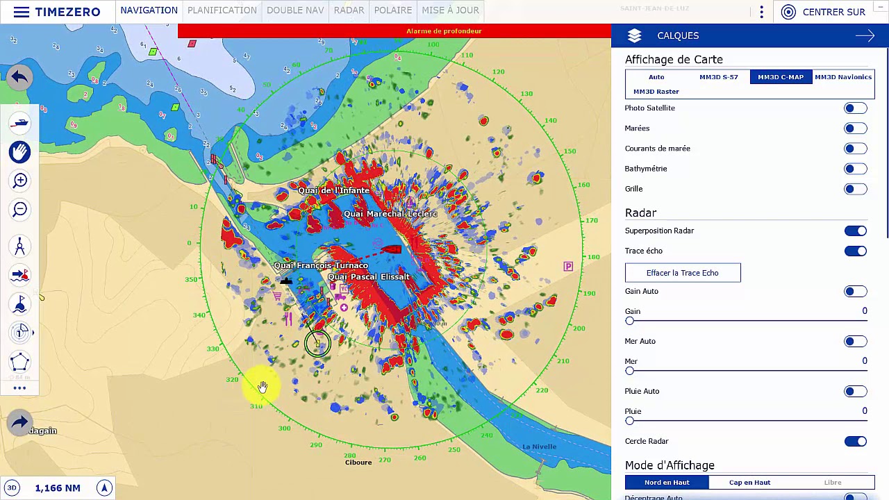Viewport: 889px width, 500px height.
Task: Click the redo forward arrow button
Action: pos(19,422)
